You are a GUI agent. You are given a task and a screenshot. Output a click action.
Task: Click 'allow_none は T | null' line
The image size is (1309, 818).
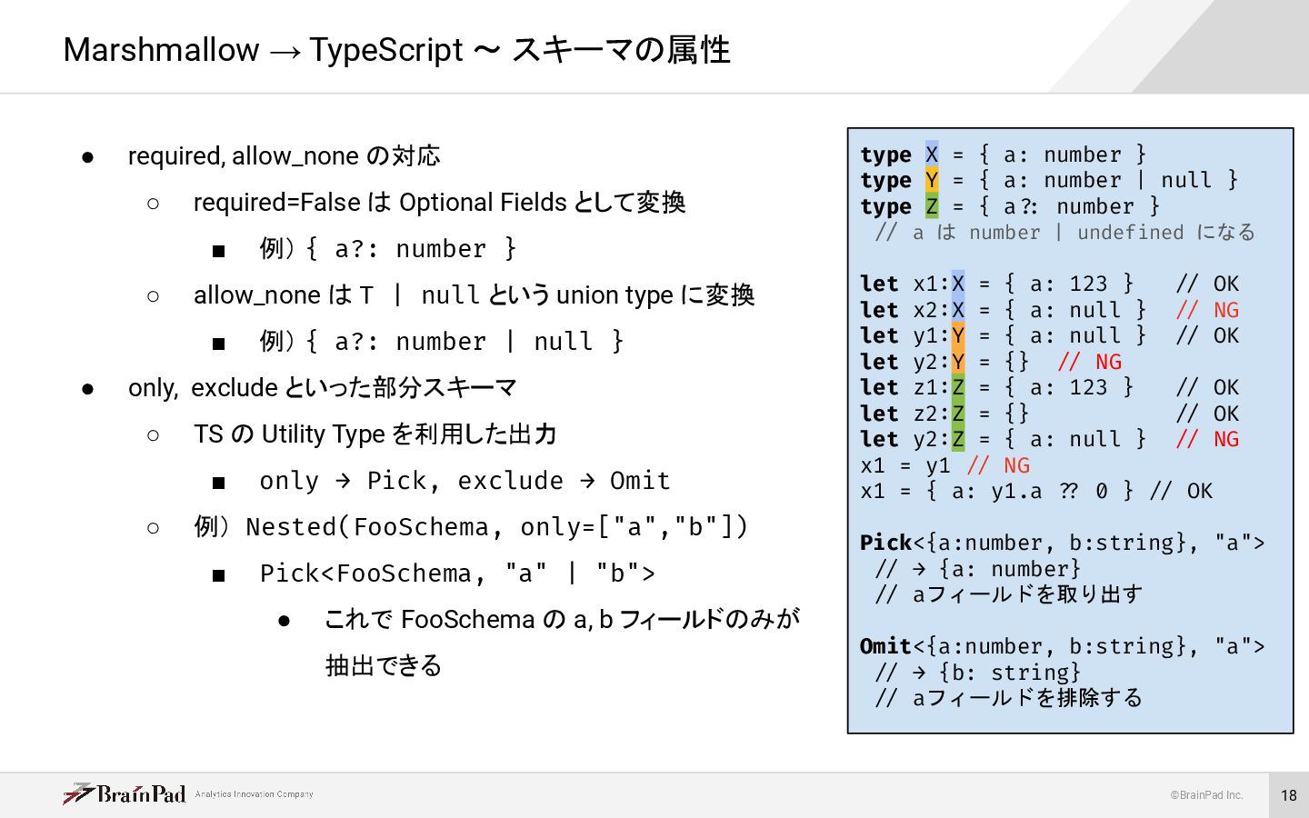click(x=474, y=295)
